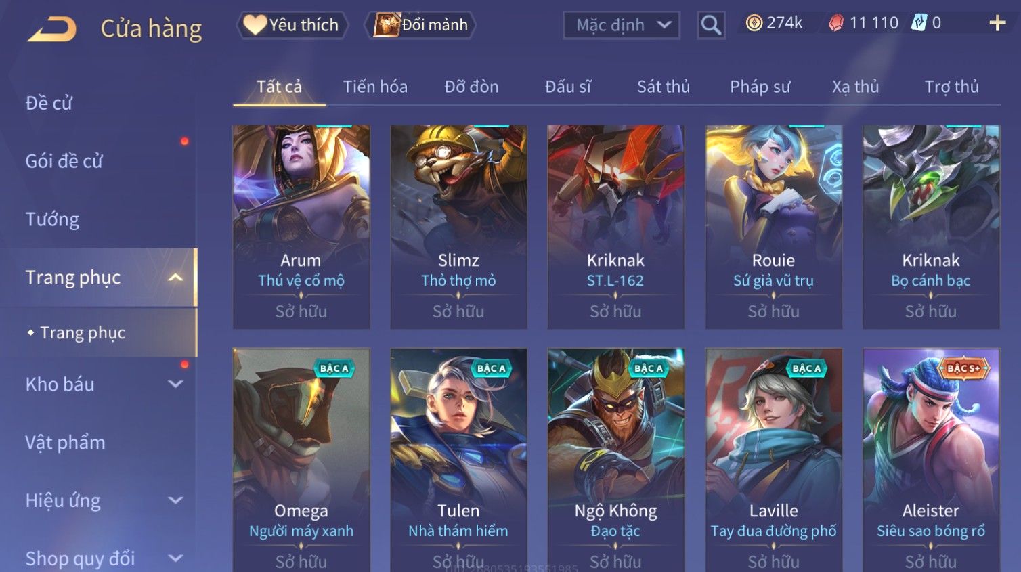Screen dimensions: 1021x572
Task: Select the Tiến hóa tab
Action: 375,87
